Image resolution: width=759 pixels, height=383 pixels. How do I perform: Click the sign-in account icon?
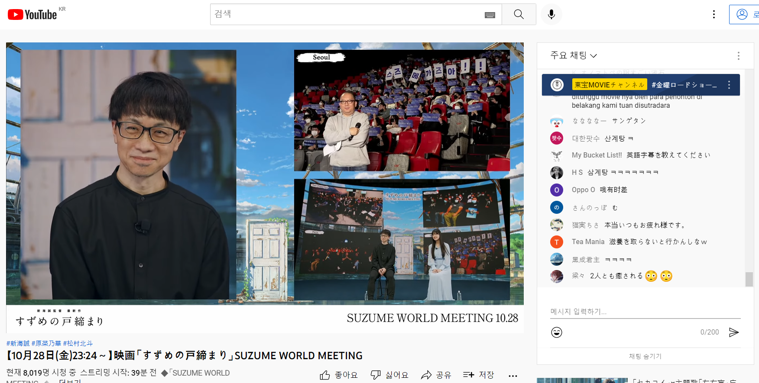point(742,14)
